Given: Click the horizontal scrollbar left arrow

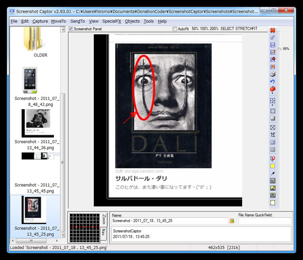Looking at the screenshot, I should tap(13, 241).
